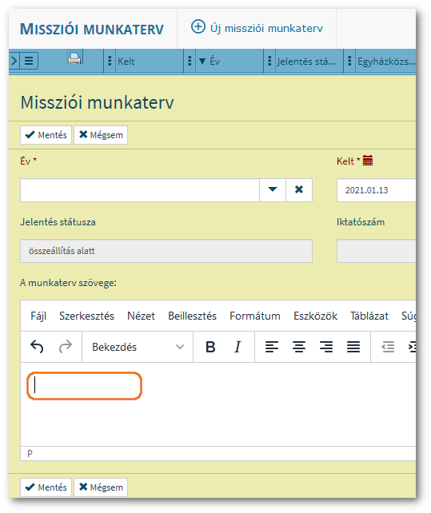Viewport: 431px width, 513px height.
Task: Click the undo arrow in editor
Action: click(37, 347)
